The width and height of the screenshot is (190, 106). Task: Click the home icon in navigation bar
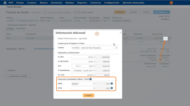[5, 3]
